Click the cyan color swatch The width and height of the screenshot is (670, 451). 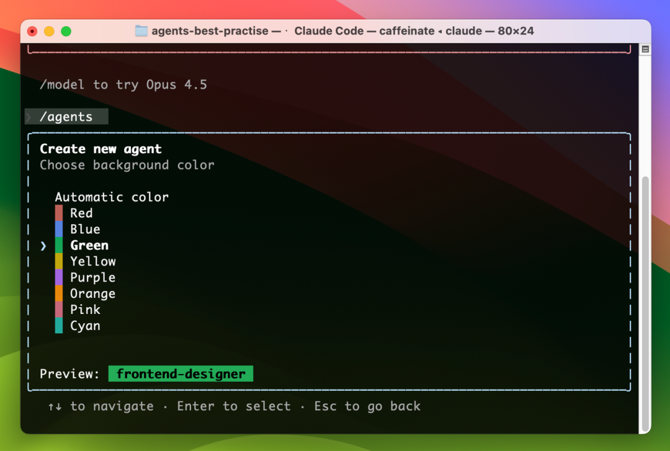click(59, 326)
